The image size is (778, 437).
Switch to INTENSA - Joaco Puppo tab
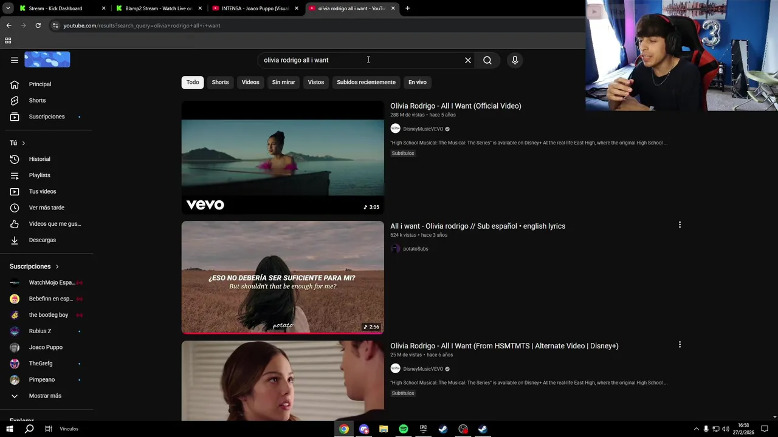(255, 8)
